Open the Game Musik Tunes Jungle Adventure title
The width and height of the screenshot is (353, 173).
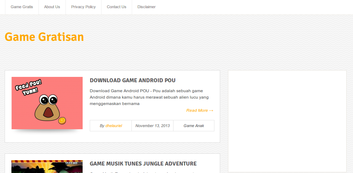coord(143,164)
